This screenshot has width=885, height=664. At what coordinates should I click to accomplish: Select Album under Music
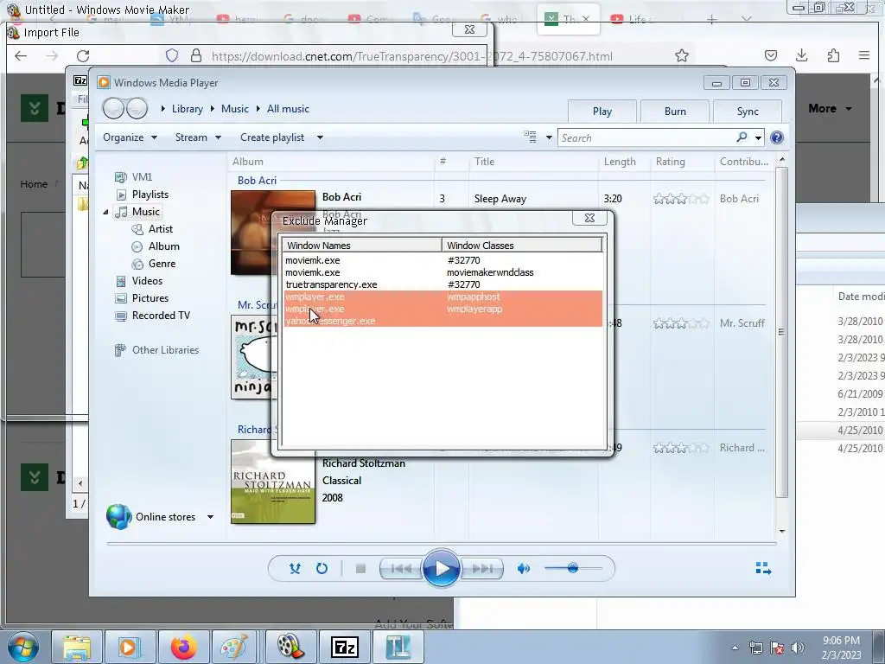[163, 246]
